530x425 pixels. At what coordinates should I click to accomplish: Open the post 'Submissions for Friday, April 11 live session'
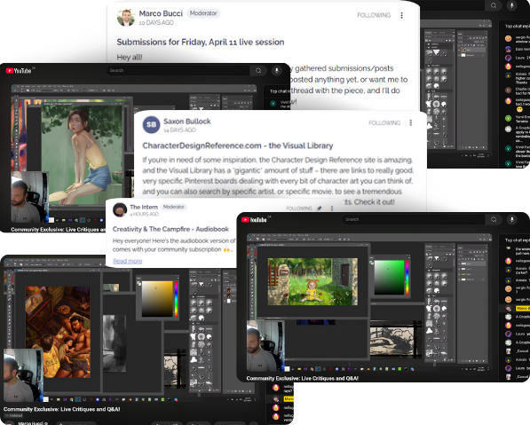pyautogui.click(x=201, y=43)
